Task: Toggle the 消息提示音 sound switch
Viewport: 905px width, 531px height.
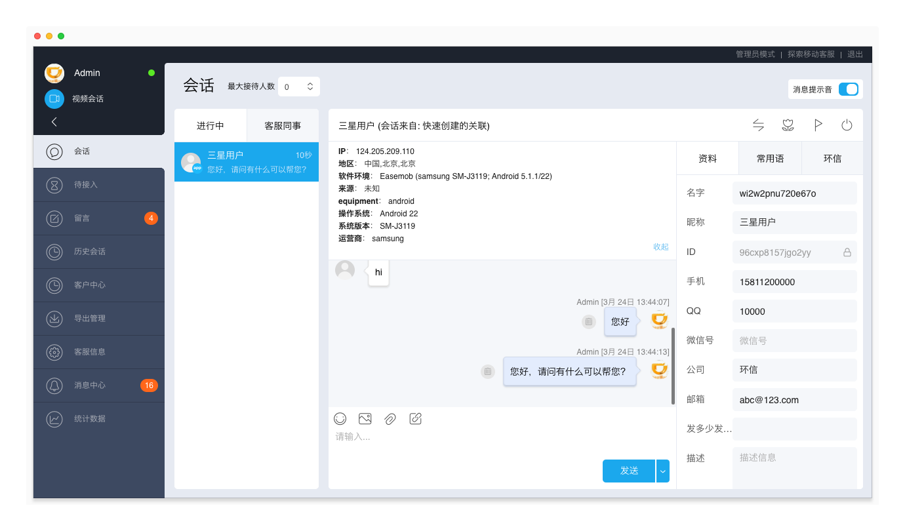Action: pos(849,89)
